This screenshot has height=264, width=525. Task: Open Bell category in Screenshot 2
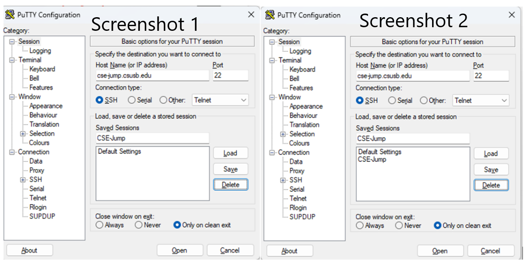tap(294, 79)
